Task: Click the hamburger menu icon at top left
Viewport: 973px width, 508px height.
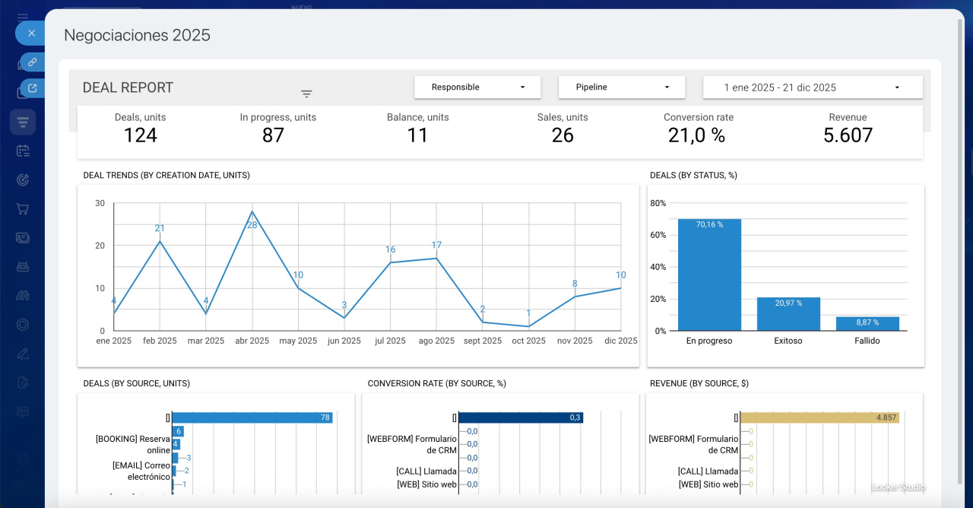Action: pyautogui.click(x=23, y=17)
